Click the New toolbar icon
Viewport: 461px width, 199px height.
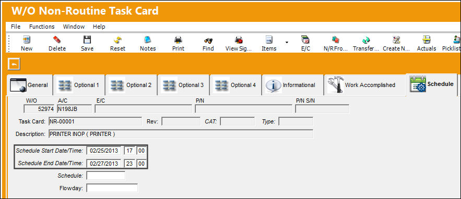pyautogui.click(x=27, y=40)
